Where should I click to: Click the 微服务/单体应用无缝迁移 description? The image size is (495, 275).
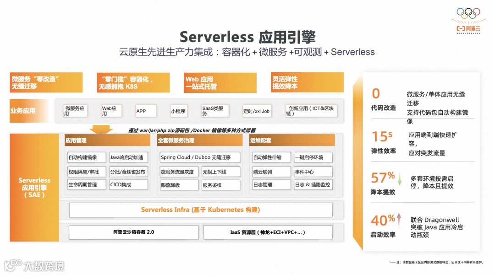437,108
